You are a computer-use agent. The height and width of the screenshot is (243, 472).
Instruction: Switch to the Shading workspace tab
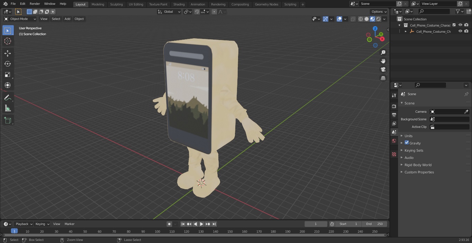179,4
